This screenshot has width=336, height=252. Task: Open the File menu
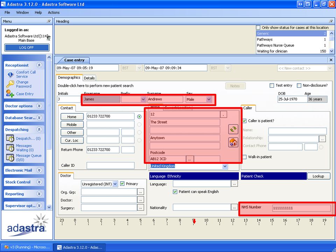[7, 13]
